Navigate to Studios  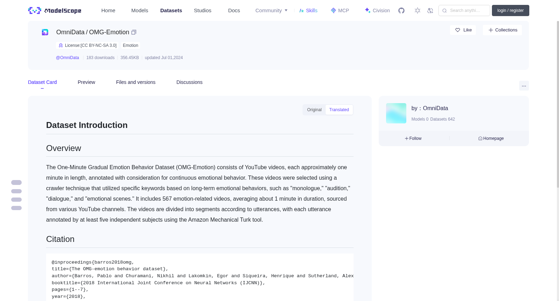click(x=203, y=10)
